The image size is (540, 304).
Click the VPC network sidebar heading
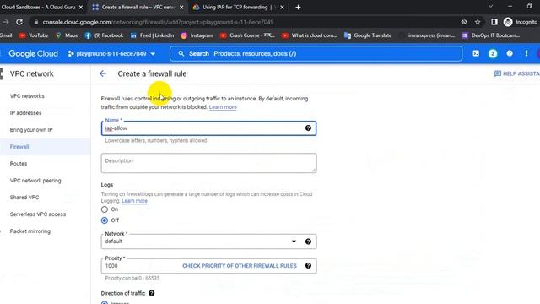pyautogui.click(x=32, y=73)
